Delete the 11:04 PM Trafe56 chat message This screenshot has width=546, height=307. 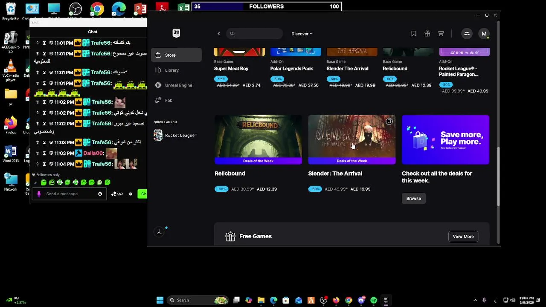coord(38,164)
